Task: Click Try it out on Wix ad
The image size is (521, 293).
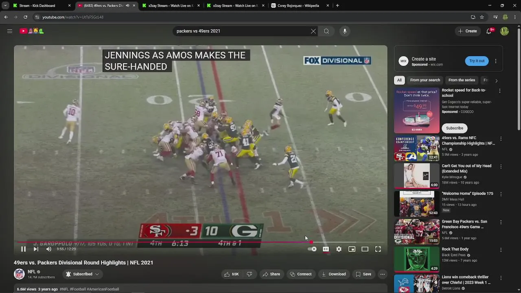Action: [x=477, y=61]
